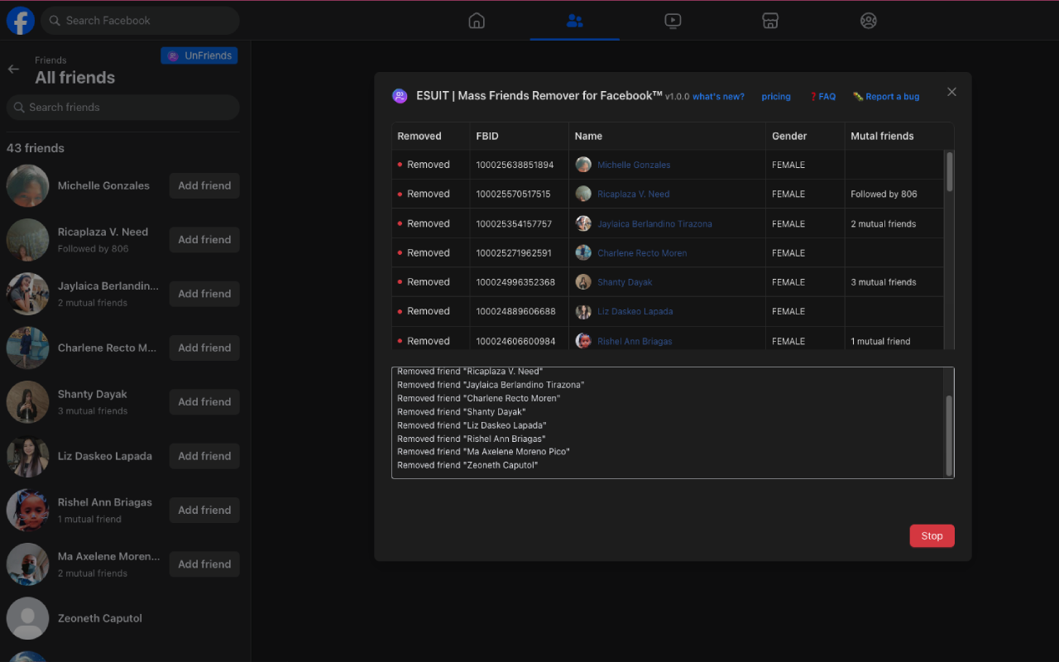Add friend Michelle Gonzales
Screen dimensions: 1059x662
(x=204, y=185)
